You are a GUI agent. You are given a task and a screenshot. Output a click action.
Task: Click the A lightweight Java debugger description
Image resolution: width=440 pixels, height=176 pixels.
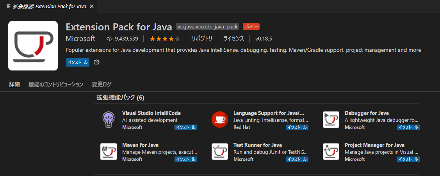pos(382,120)
